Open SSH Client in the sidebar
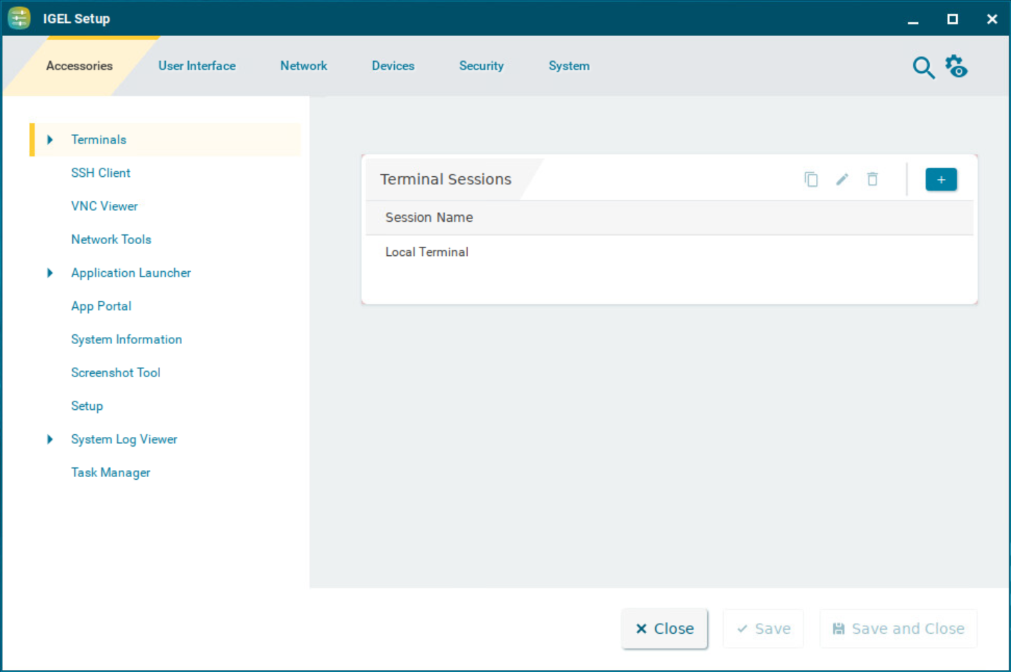 pos(101,173)
